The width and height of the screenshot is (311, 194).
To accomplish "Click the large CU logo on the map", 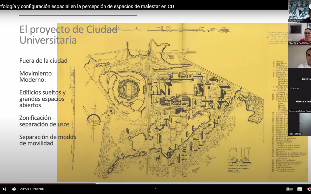I will pyautogui.click(x=239, y=153).
